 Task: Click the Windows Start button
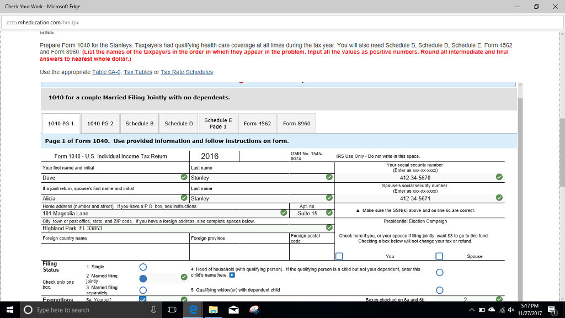(x=10, y=310)
